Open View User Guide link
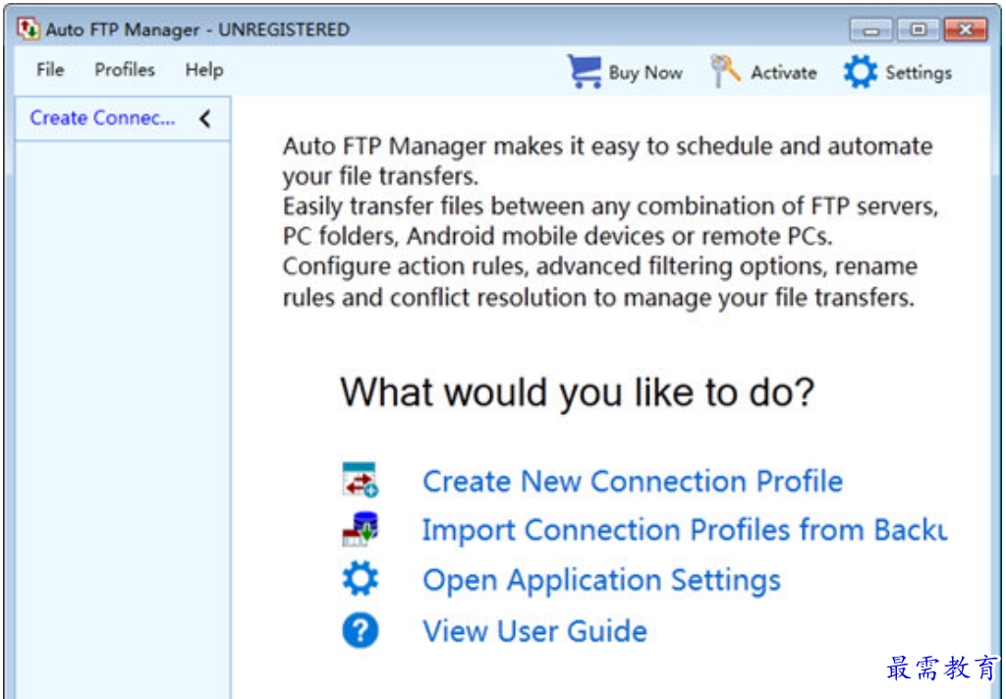This screenshot has width=1006, height=699. (535, 631)
